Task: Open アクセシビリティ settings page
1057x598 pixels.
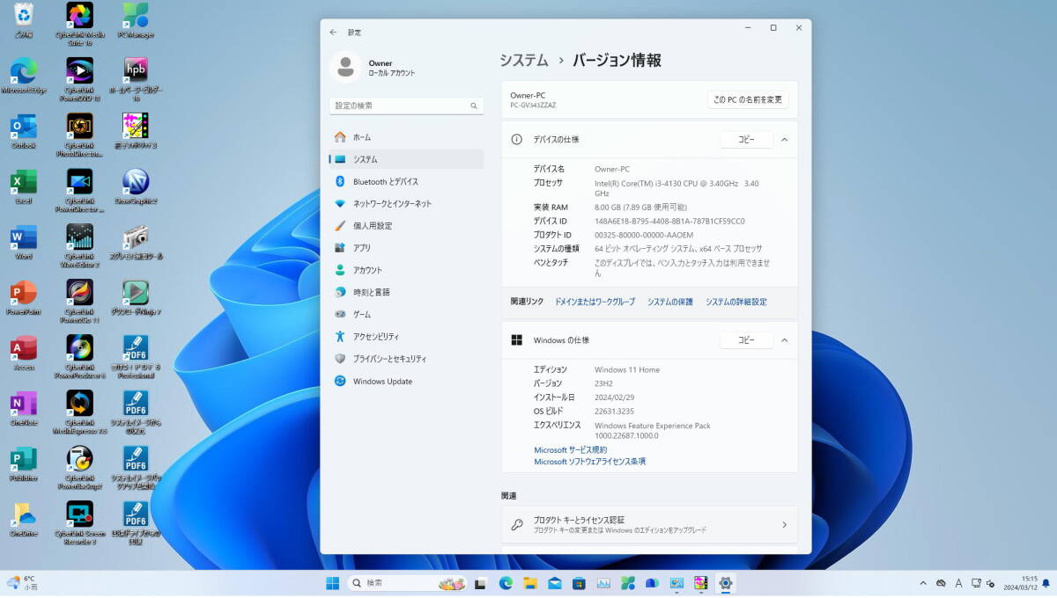Action: pyautogui.click(x=406, y=337)
